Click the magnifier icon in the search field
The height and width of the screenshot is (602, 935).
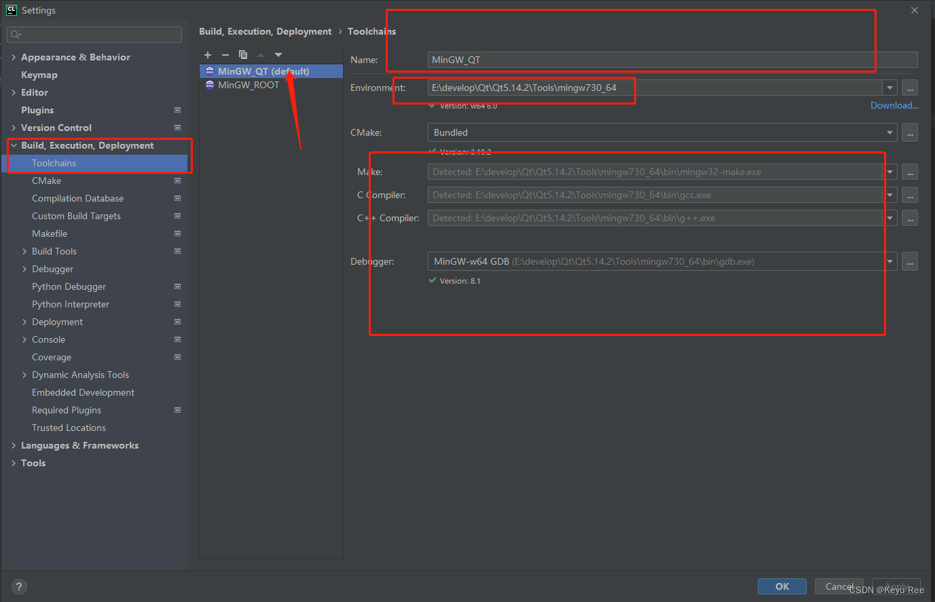tap(15, 33)
